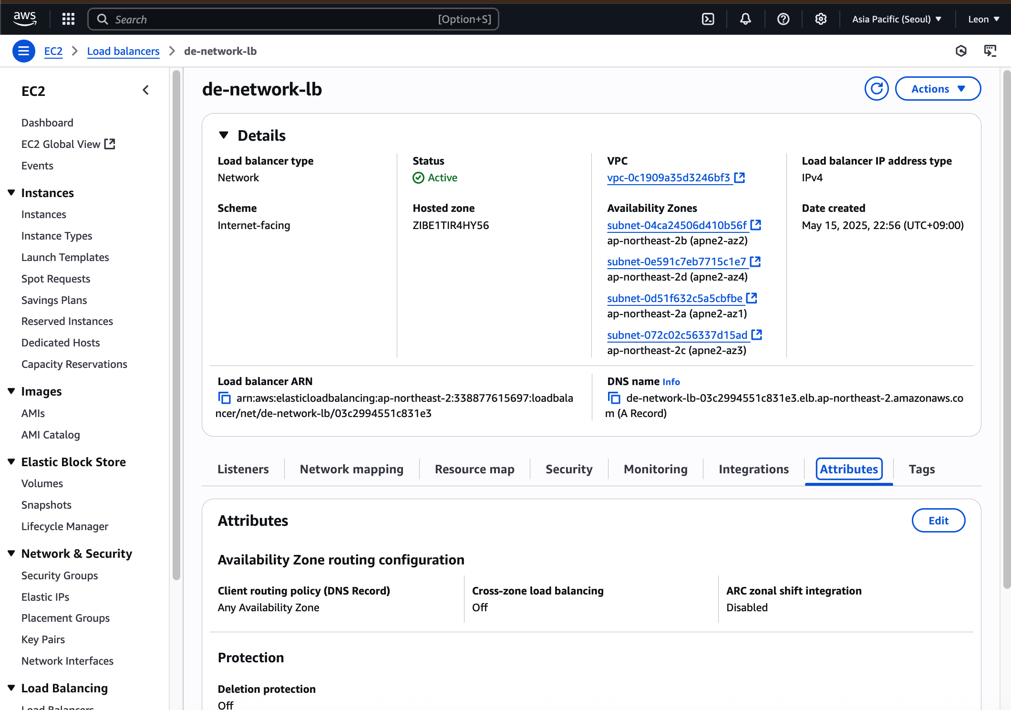This screenshot has width=1011, height=710.
Task: Open the notifications bell
Action: tap(745, 19)
